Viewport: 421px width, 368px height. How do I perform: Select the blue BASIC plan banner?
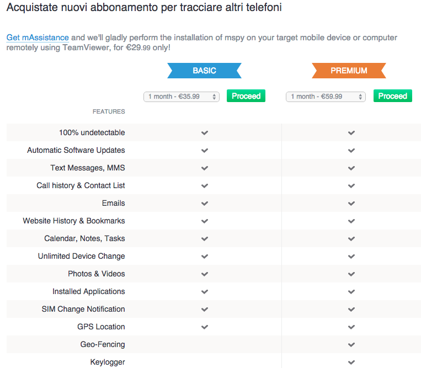point(204,71)
